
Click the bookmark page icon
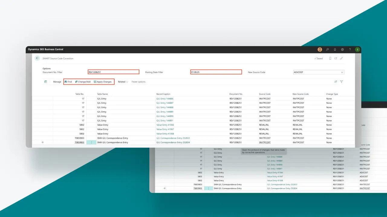pos(330,58)
